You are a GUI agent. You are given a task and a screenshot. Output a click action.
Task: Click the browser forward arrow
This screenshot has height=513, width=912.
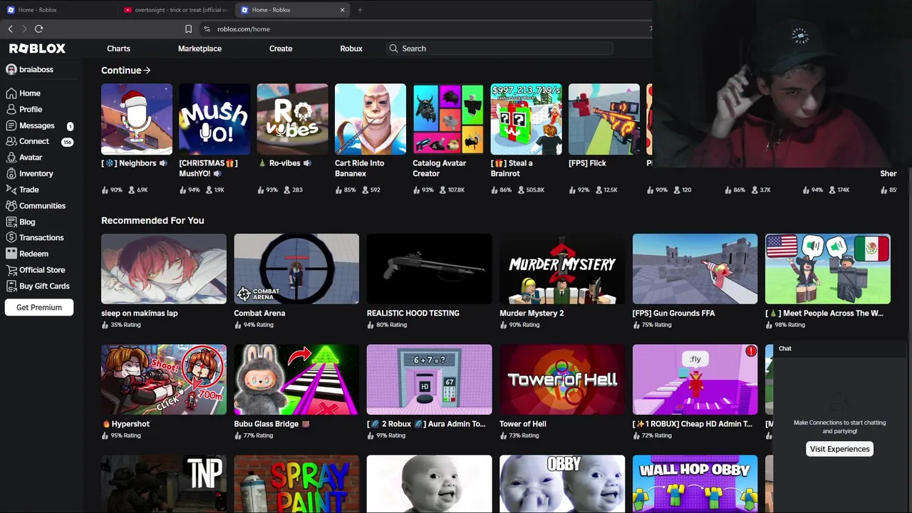[x=24, y=28]
